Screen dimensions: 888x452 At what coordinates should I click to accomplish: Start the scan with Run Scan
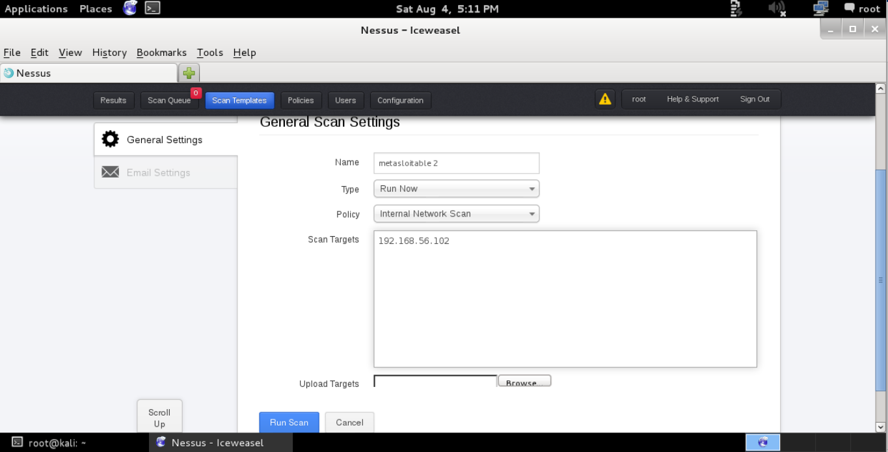click(x=289, y=422)
